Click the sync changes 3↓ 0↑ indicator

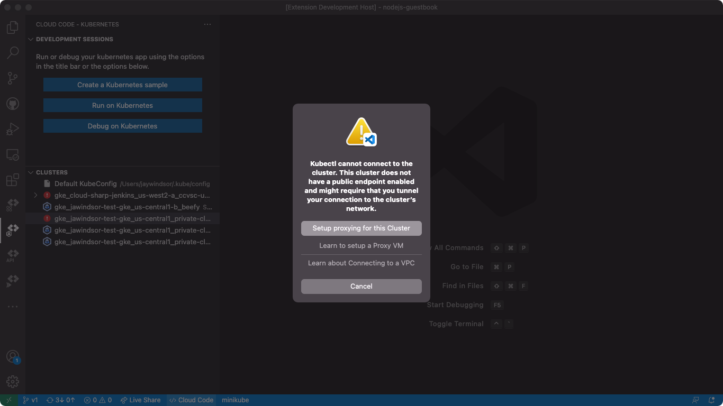pos(61,400)
